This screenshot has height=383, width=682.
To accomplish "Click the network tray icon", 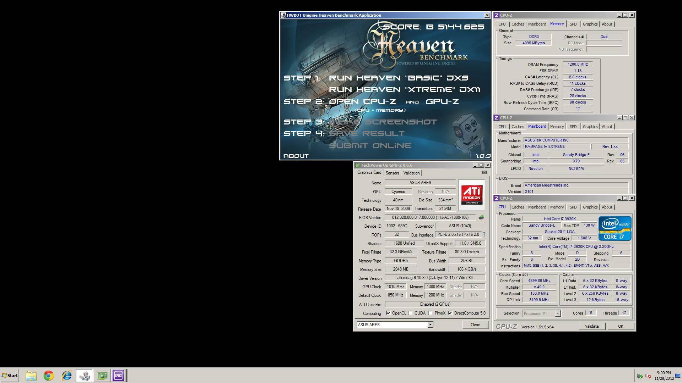I will point(639,376).
